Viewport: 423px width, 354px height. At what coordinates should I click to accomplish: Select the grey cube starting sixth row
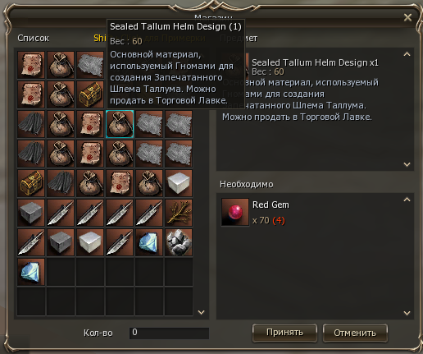click(31, 213)
